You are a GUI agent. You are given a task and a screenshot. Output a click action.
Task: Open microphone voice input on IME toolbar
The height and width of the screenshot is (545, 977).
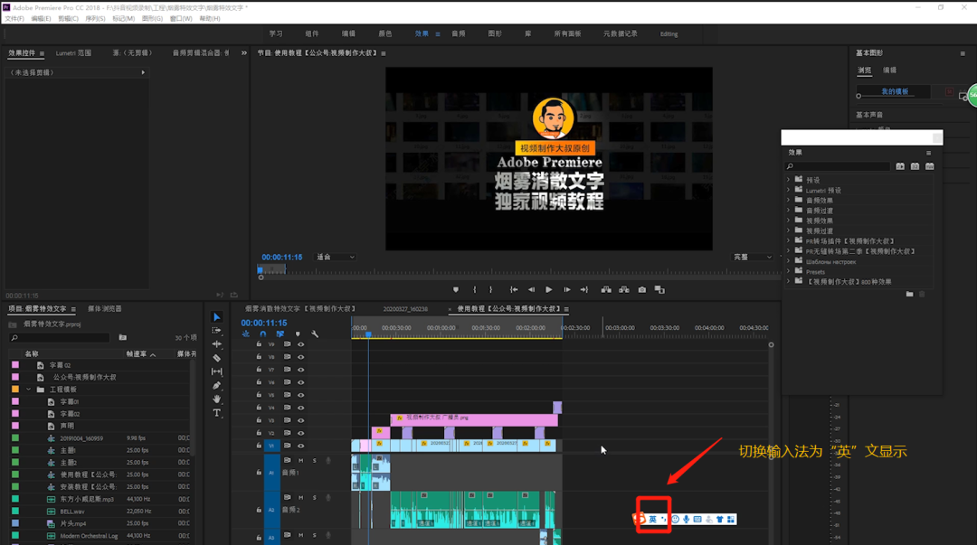tap(686, 519)
